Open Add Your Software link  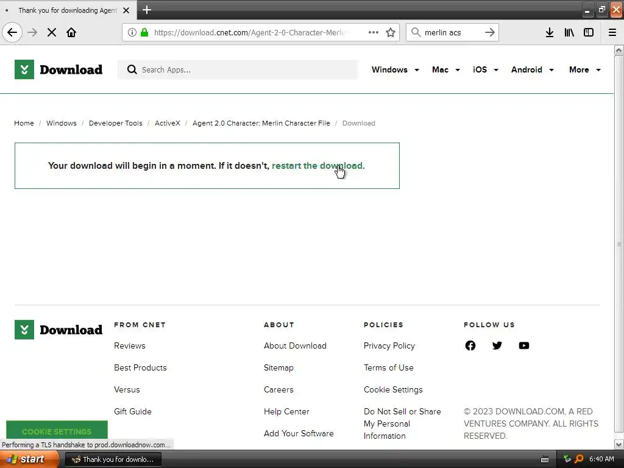[x=299, y=433]
